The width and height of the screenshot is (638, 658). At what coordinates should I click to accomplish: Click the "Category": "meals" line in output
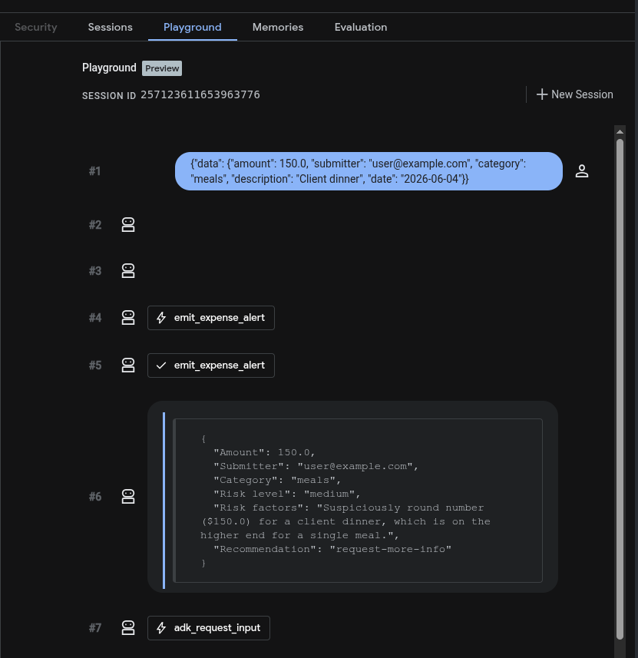(277, 480)
